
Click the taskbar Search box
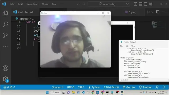point(56,92)
